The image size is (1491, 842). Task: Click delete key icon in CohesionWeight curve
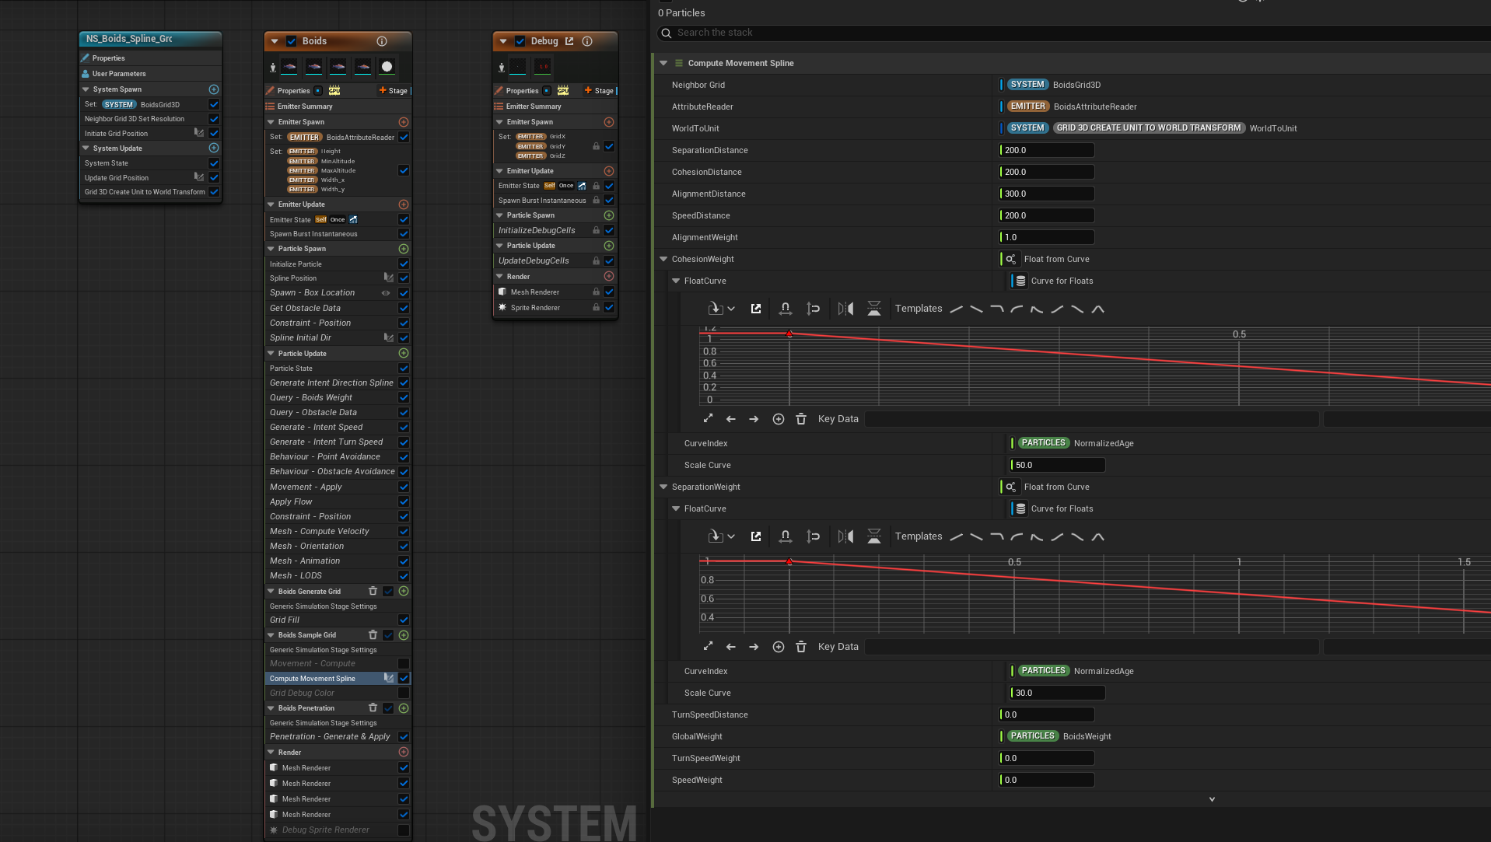[801, 419]
